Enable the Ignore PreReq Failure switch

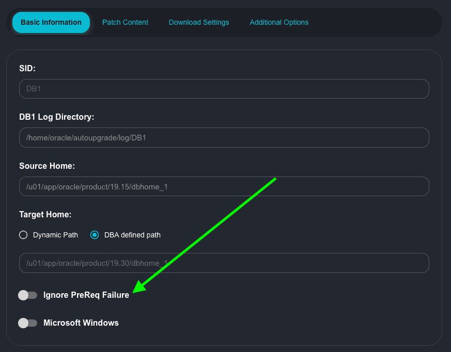[28, 295]
